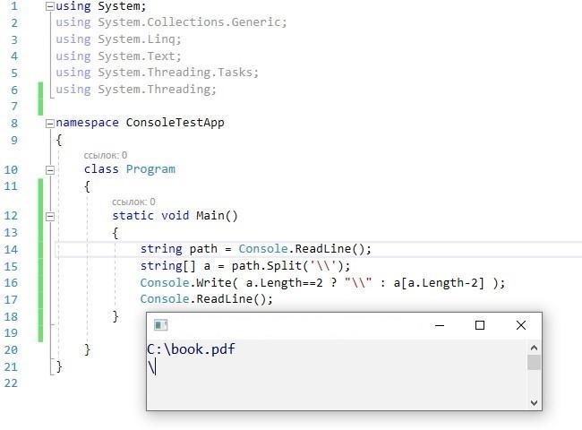Maximize the console window
Screen dimensions: 582x430
coord(480,326)
